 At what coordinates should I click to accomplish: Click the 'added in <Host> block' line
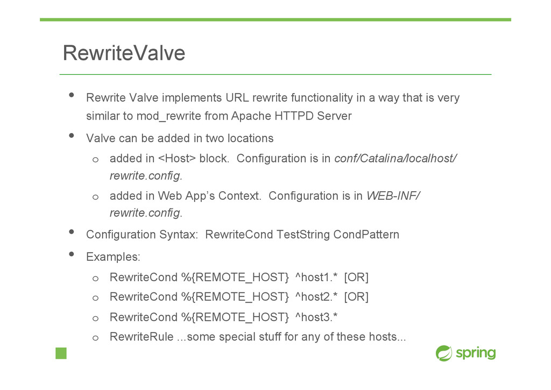(x=283, y=166)
